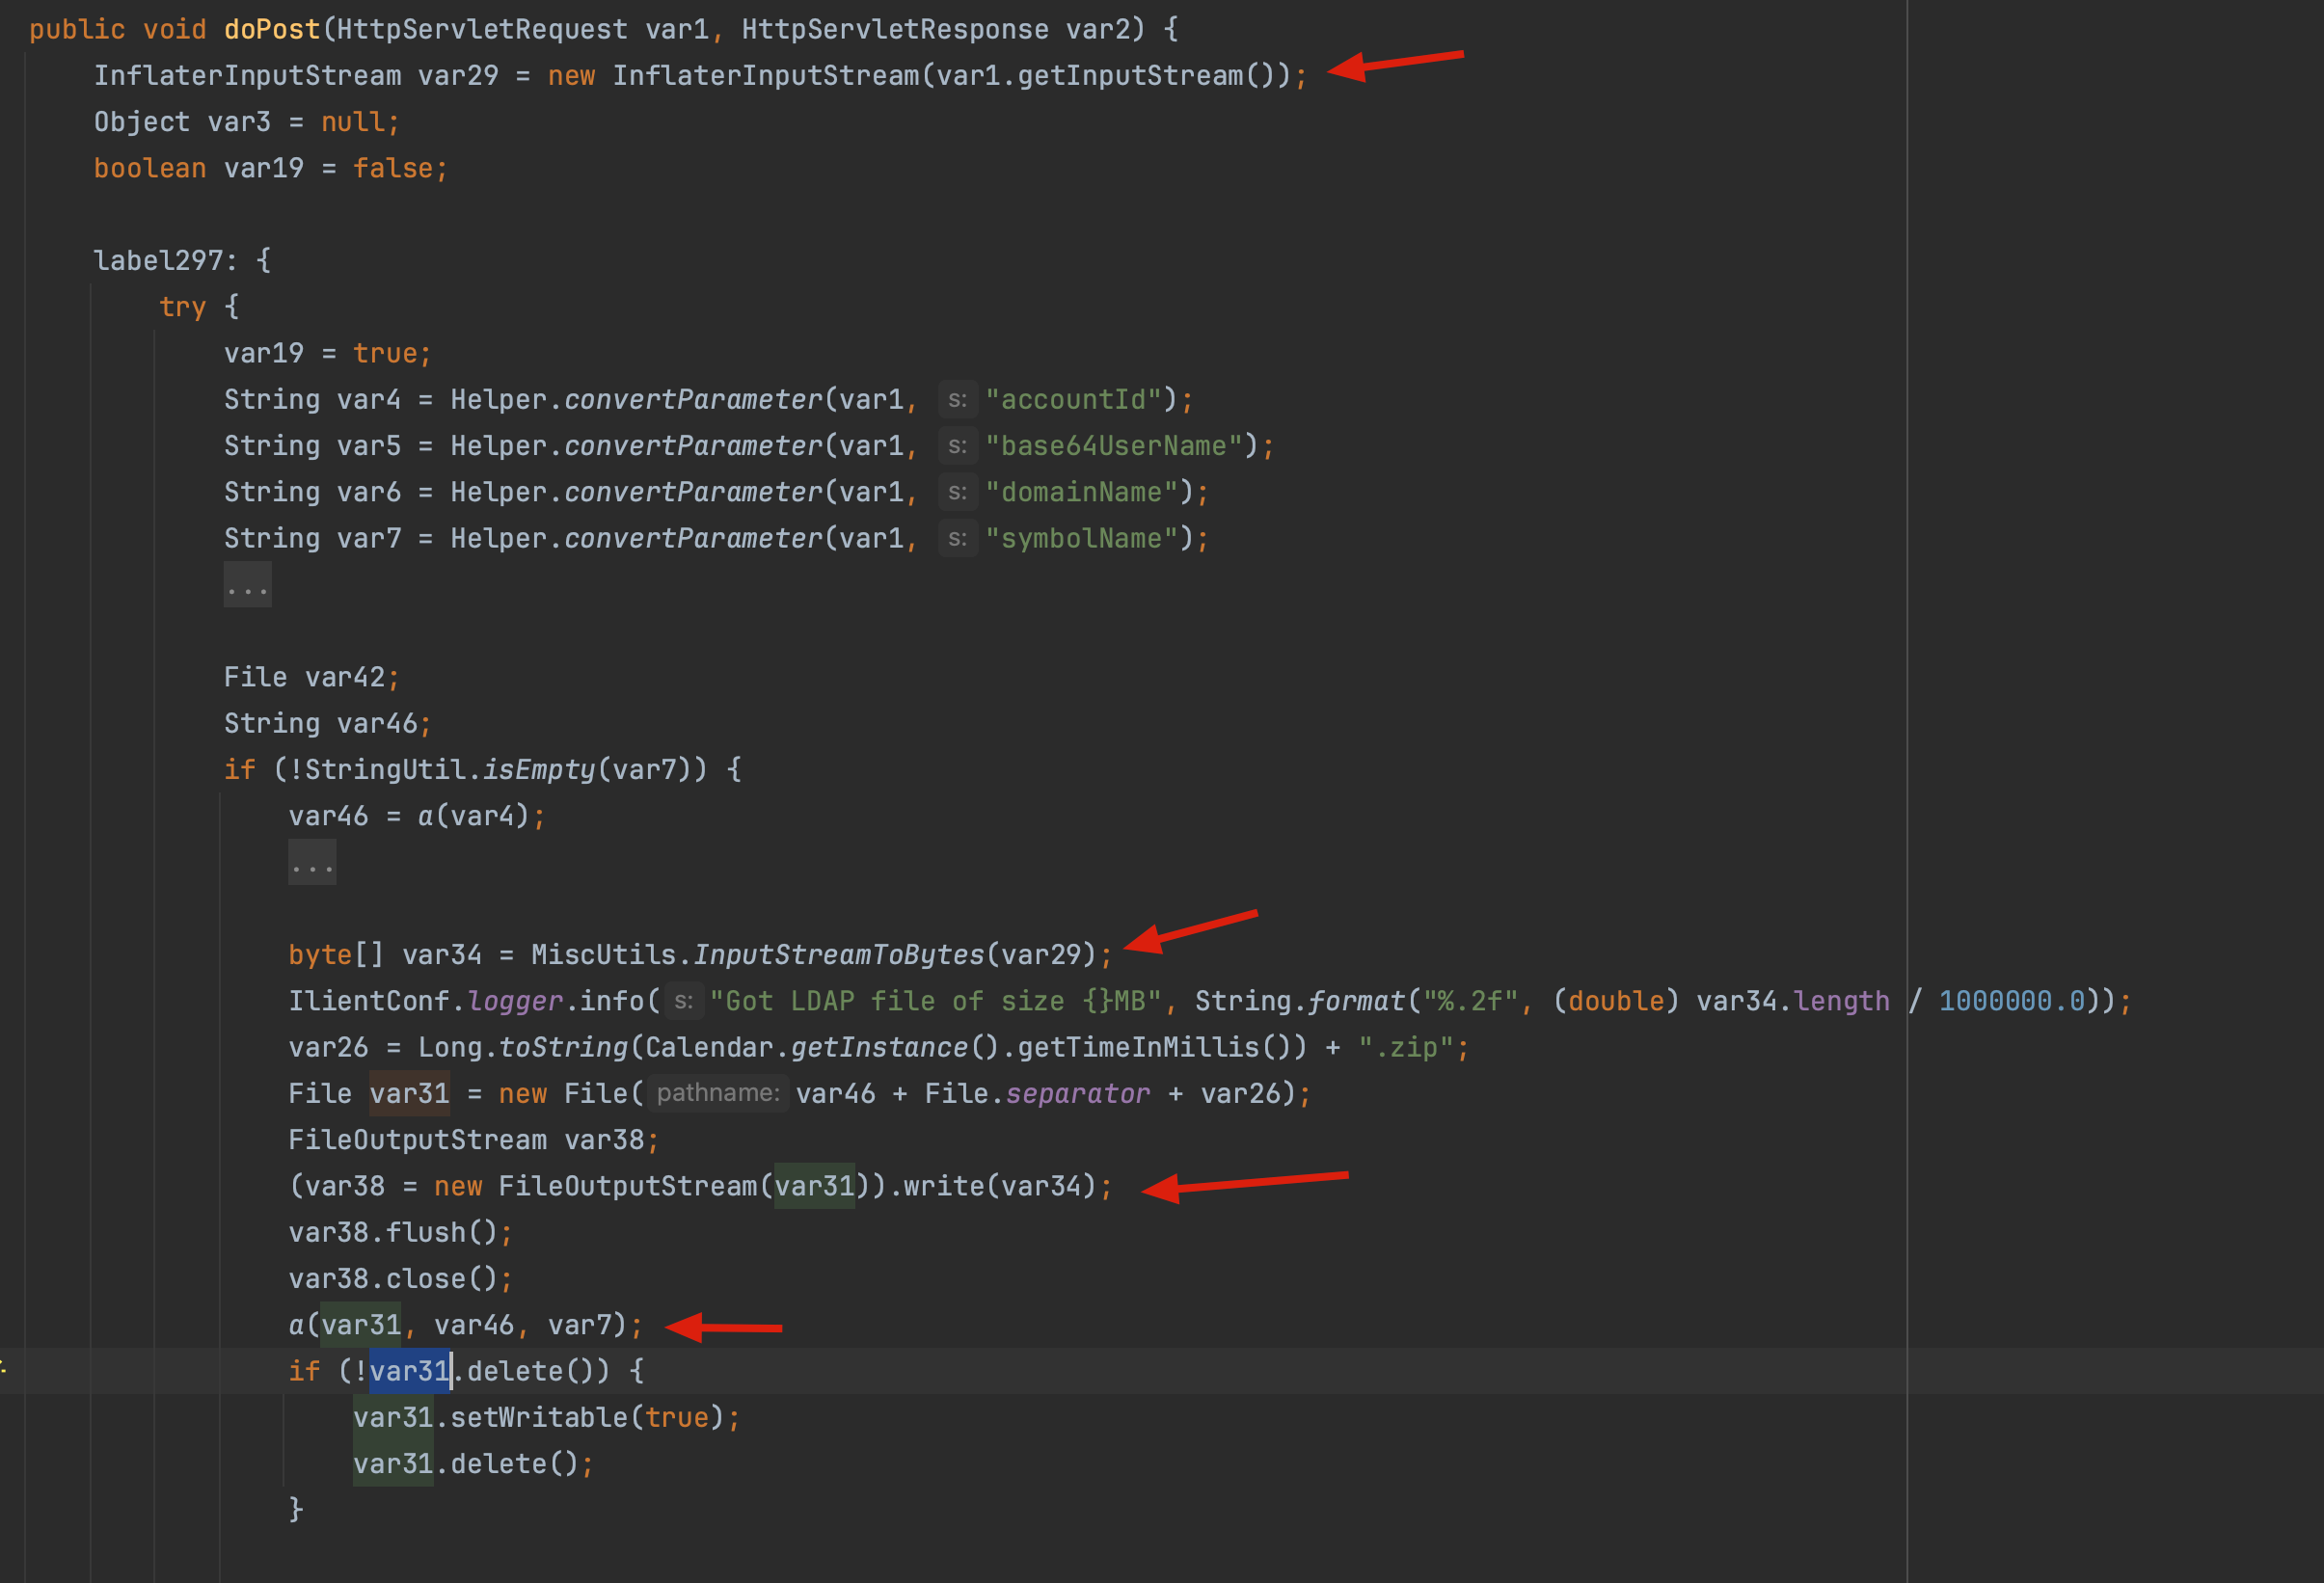Click the yellow bookmark marker in the gutter
Image resolution: width=2324 pixels, height=1583 pixels.
pyautogui.click(x=4, y=1372)
